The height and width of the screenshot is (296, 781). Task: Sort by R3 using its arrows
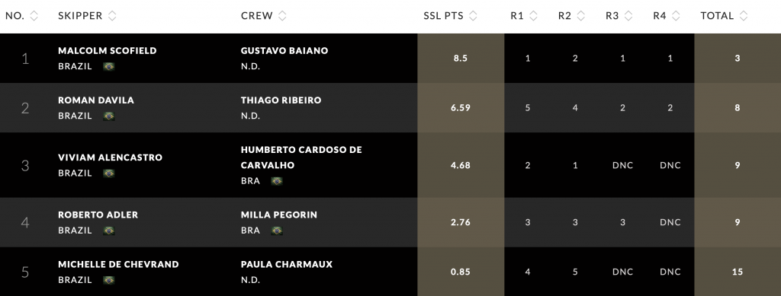pos(628,16)
